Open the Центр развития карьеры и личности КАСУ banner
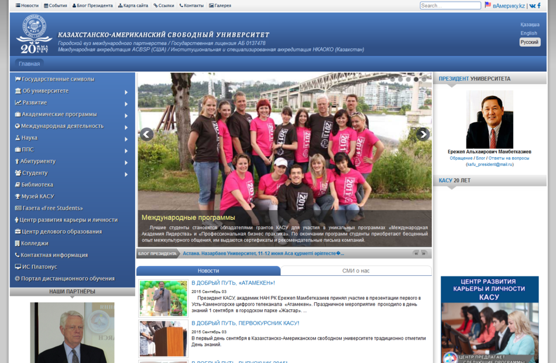The height and width of the screenshot is (363, 556). [489, 319]
